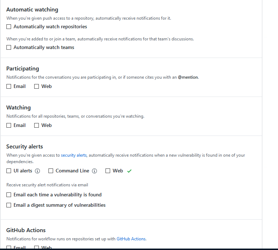This screenshot has height=250, width=278.
Task: Tick Email checkbox under Watching
Action: [9, 125]
